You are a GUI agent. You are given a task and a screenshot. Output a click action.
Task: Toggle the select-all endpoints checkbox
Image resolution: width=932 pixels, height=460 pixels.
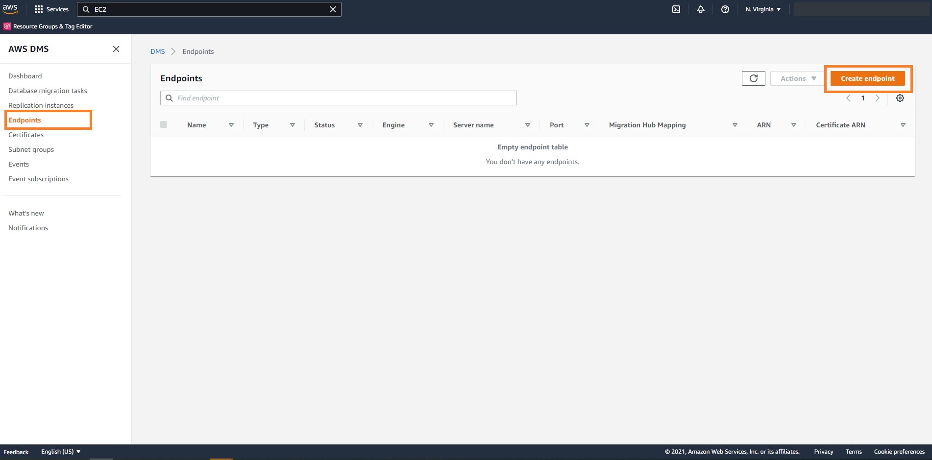[164, 124]
